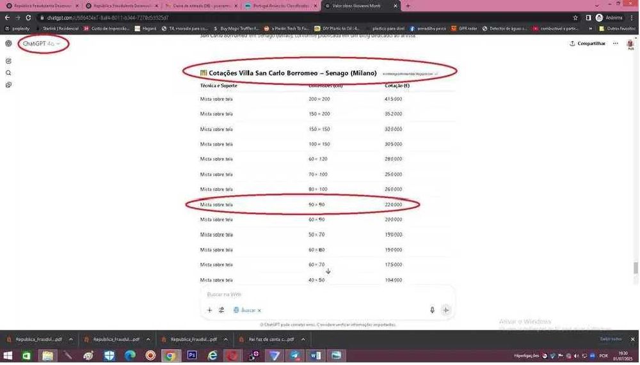Reload the page with refresh icon
Image resolution: width=640 pixels, height=365 pixels.
pos(28,18)
